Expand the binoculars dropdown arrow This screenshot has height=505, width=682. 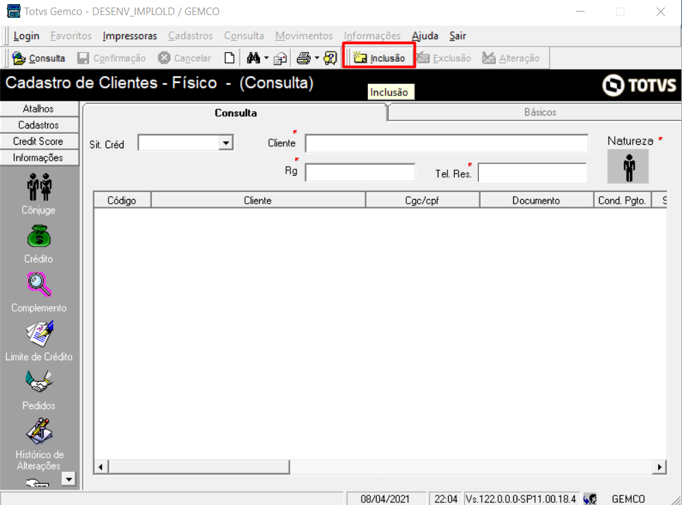click(x=266, y=58)
